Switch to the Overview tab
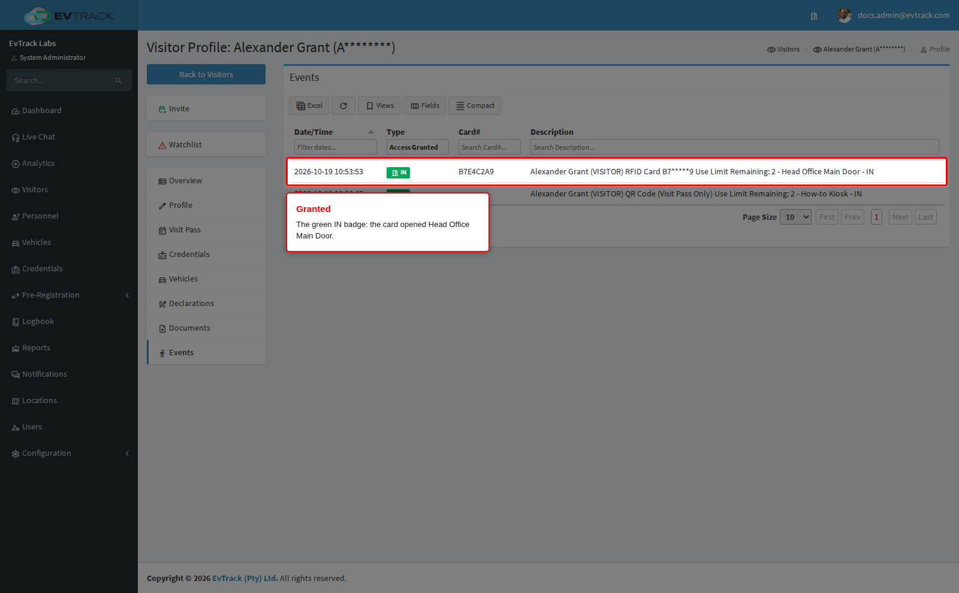The image size is (959, 593). click(206, 181)
